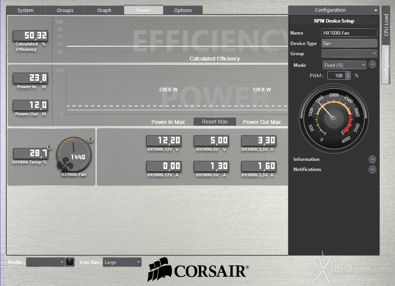Click the RPM gauge dial in Configuration
Screen dimensions: 395x286
[334, 118]
